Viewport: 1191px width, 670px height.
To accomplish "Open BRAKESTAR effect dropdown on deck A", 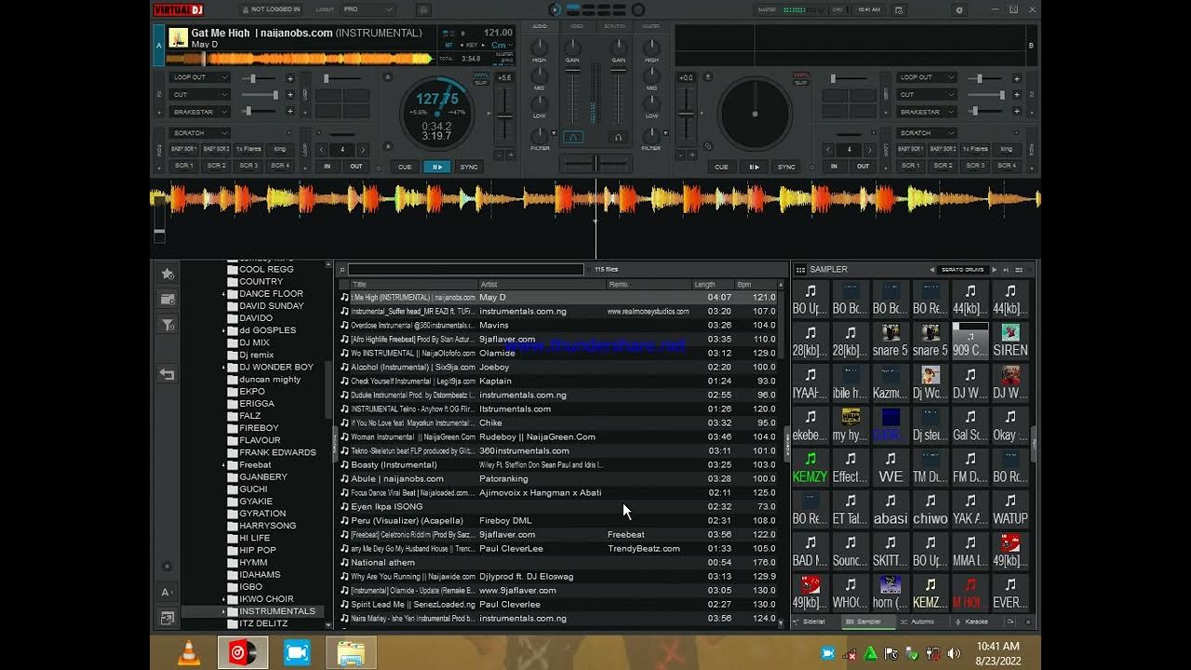I will coord(199,112).
